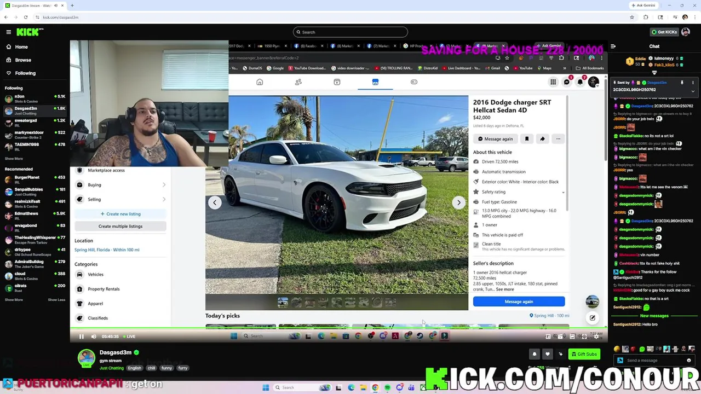
Task: Click the Kick logo
Action: point(27,32)
